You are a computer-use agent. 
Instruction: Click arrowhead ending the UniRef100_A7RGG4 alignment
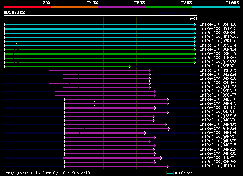tap(169, 129)
